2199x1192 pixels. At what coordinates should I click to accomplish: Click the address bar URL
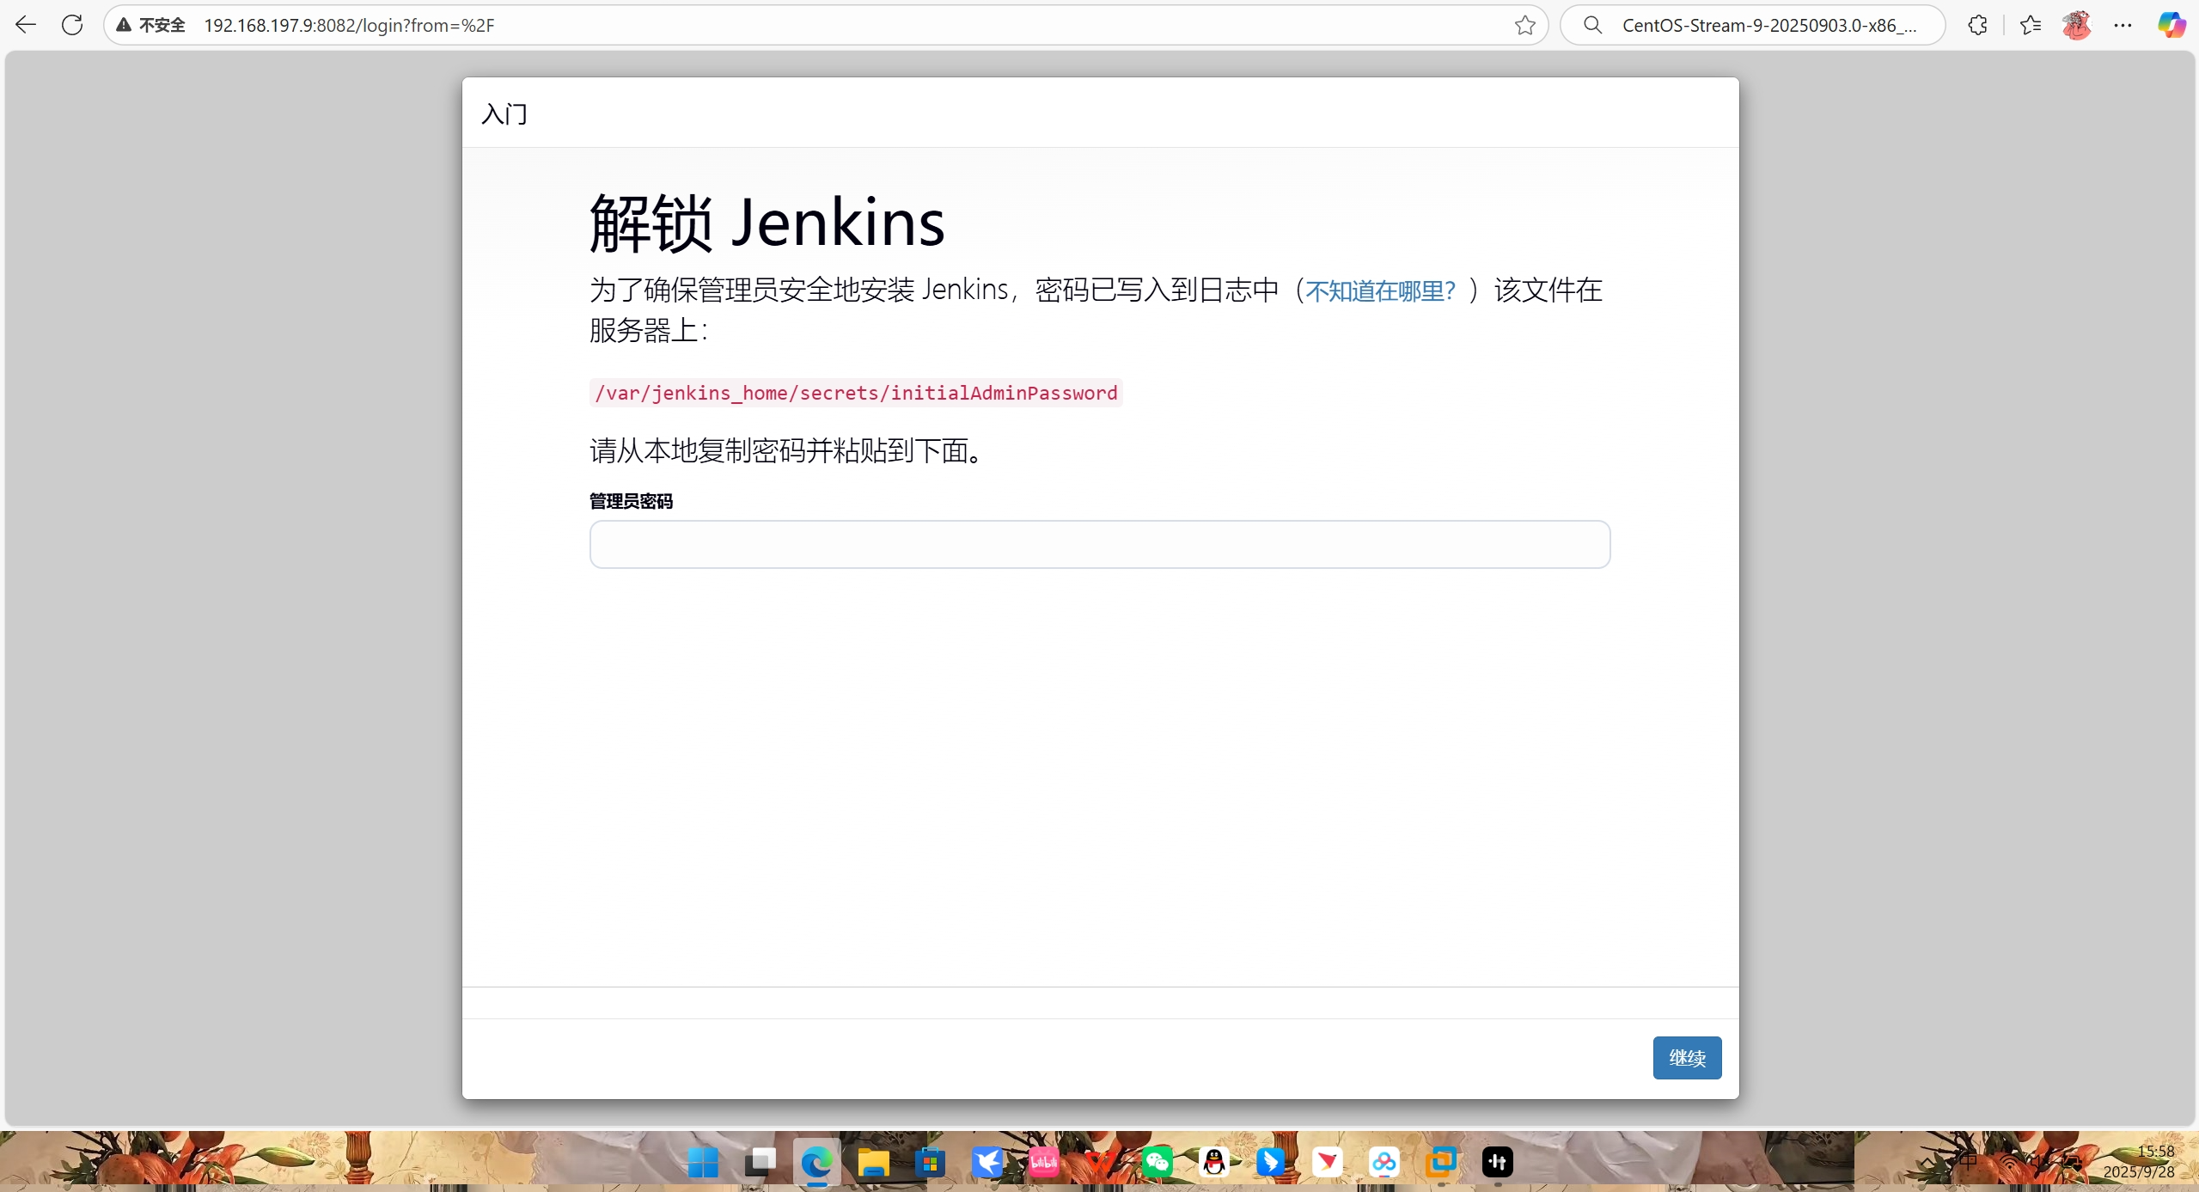pyautogui.click(x=349, y=25)
